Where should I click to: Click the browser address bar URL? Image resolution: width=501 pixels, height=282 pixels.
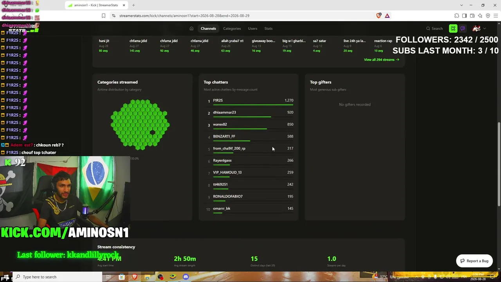pyautogui.click(x=184, y=16)
